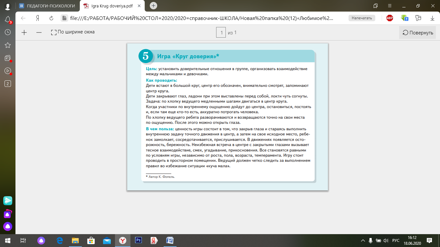Open downloads arrow icon in toolbar
Image resolution: width=440 pixels, height=247 pixels.
[433, 18]
